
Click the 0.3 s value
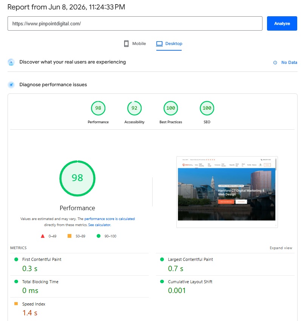(30, 268)
